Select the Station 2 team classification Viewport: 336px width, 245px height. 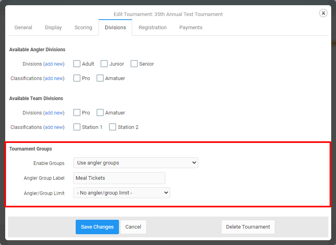pyautogui.click(x=113, y=127)
